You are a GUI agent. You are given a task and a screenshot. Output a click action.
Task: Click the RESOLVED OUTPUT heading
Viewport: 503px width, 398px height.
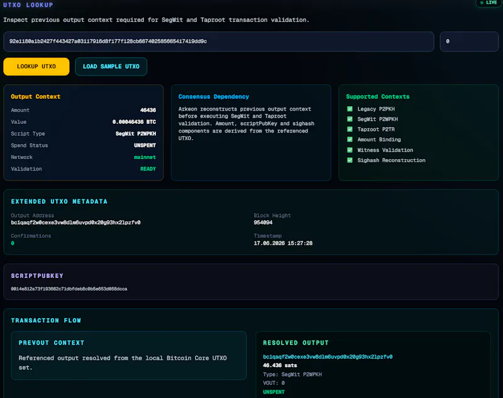tap(296, 343)
